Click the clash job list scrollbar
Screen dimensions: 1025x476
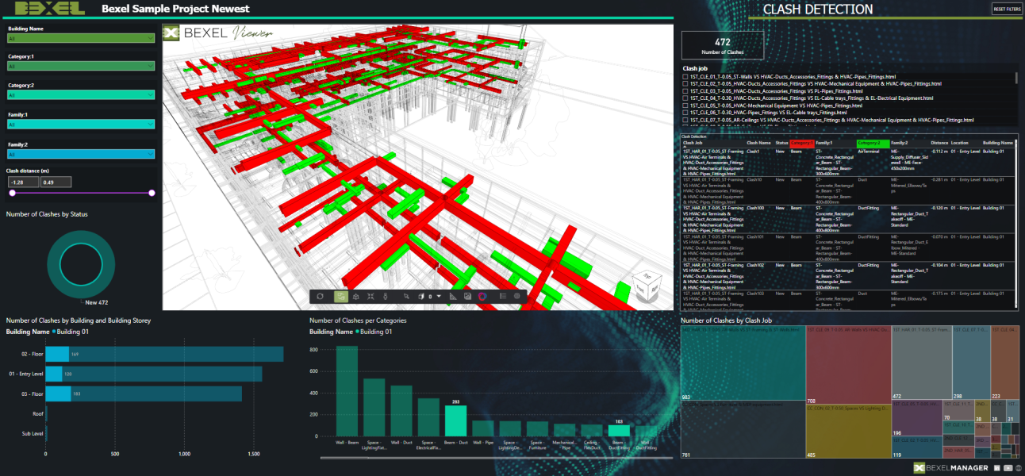[x=1016, y=79]
